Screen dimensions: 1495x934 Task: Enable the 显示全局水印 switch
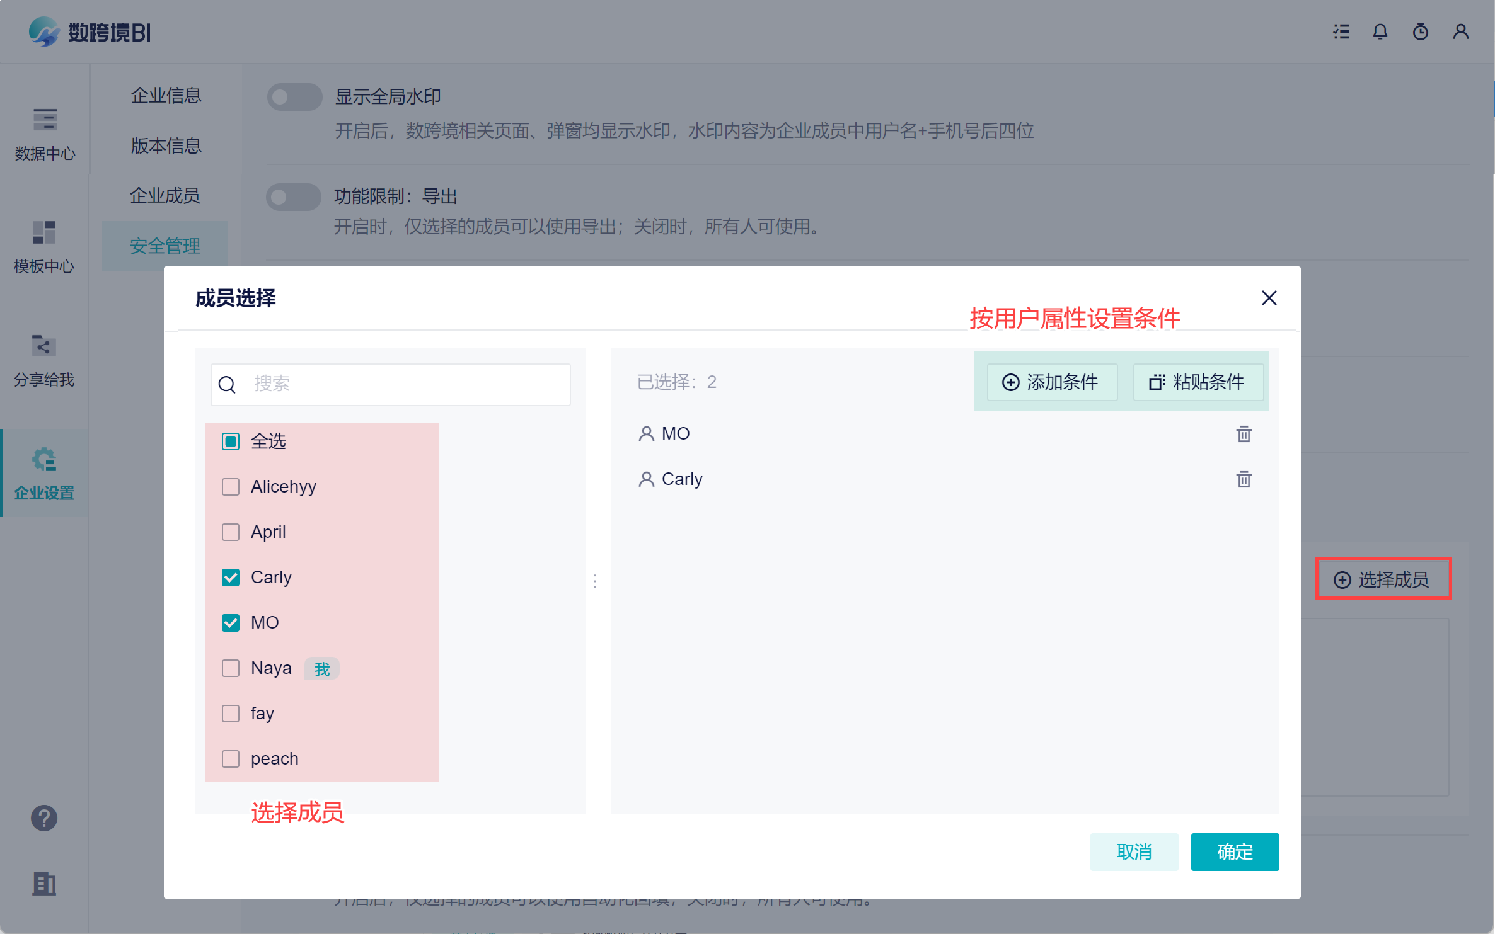294,97
